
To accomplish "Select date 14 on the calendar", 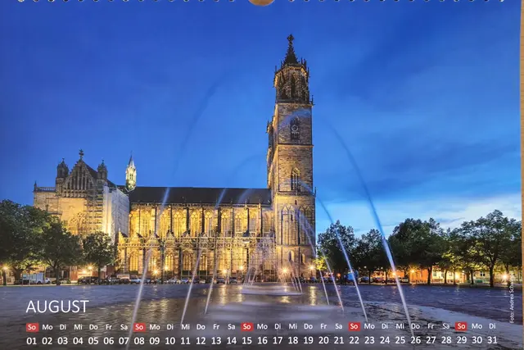I will (x=231, y=341).
